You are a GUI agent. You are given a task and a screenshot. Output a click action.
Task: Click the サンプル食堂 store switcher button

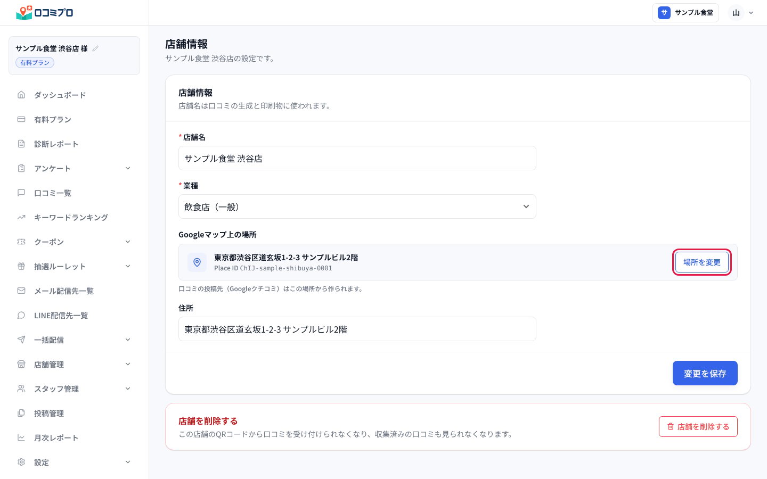point(686,13)
